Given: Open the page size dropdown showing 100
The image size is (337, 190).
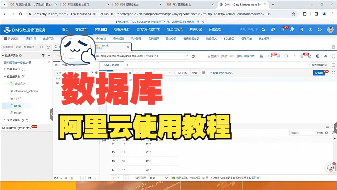Looking at the screenshot, I should (57, 178).
